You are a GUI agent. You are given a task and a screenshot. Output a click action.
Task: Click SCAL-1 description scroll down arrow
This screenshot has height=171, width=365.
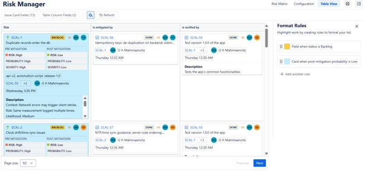(85, 116)
